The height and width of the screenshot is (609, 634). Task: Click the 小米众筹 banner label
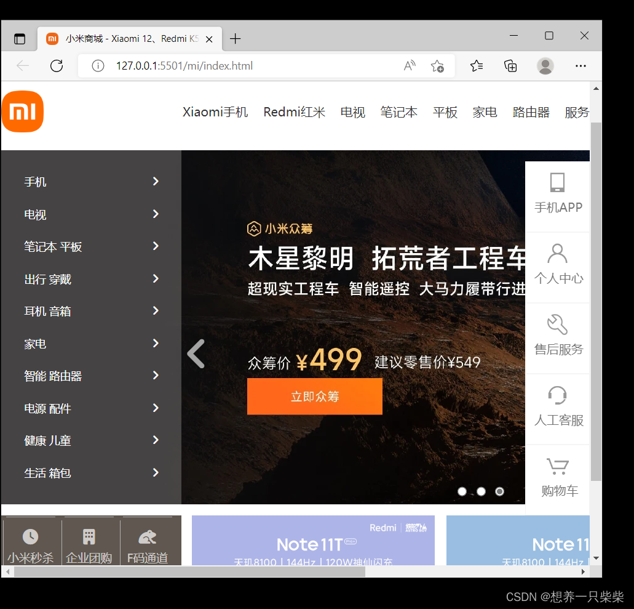click(280, 229)
